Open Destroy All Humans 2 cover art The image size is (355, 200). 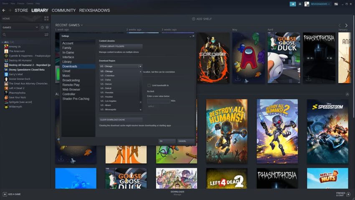coord(277,131)
